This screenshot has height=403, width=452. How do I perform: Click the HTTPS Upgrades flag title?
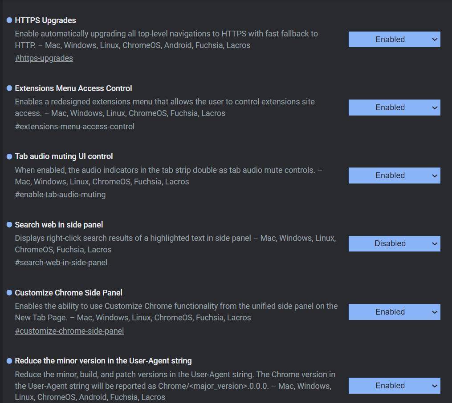45,20
